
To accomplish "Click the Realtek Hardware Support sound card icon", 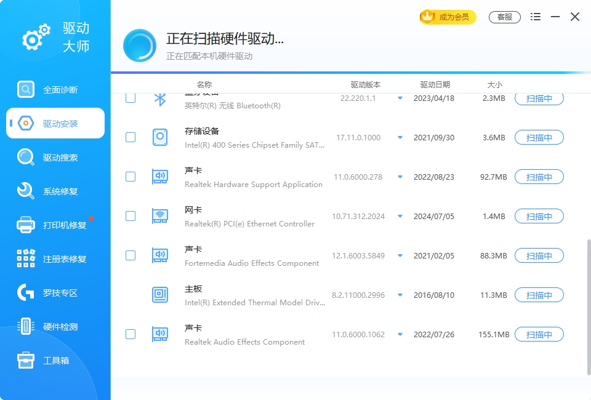I will [160, 177].
